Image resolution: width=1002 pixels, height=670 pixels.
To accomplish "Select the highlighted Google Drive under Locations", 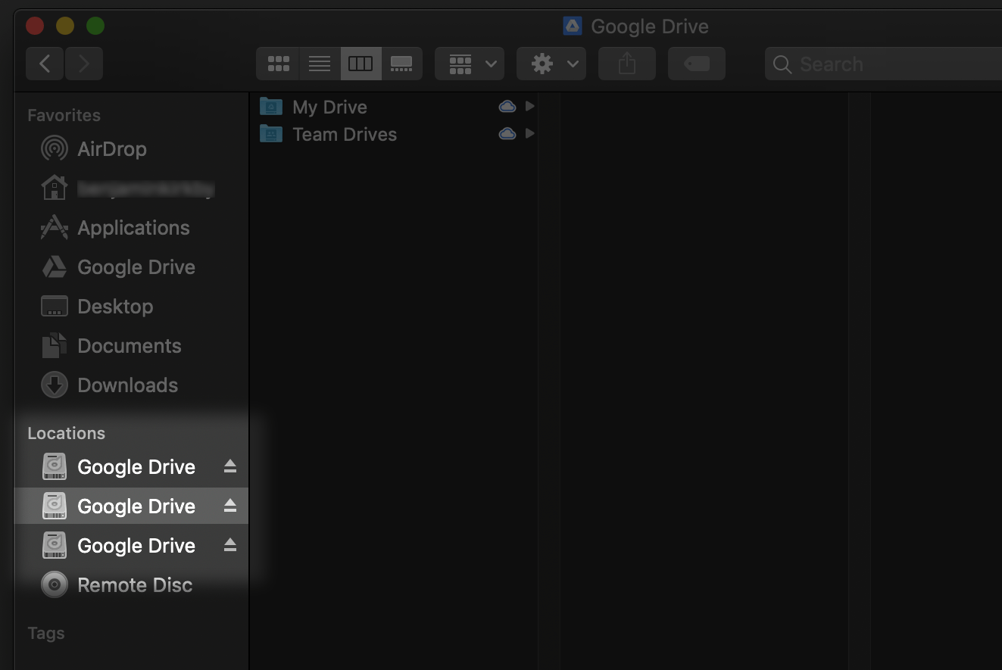I will pyautogui.click(x=131, y=506).
